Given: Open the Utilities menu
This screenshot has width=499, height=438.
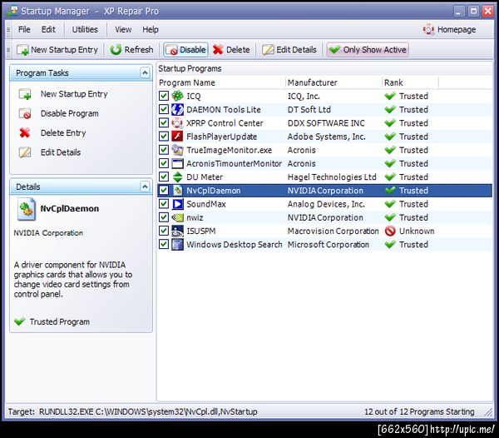Looking at the screenshot, I should tap(85, 30).
